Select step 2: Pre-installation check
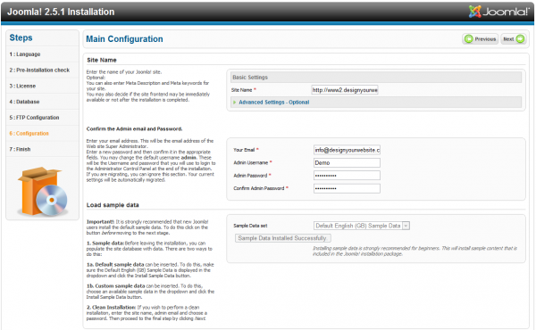The image size is (536, 330). click(x=39, y=70)
